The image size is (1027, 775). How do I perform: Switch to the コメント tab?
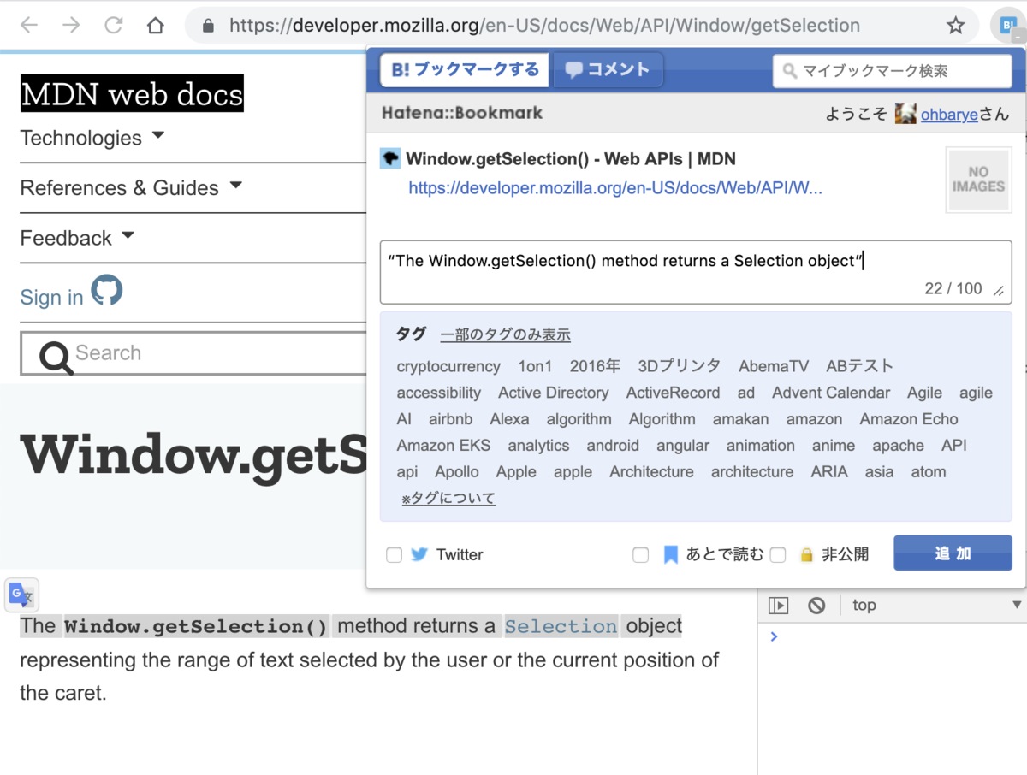pos(608,70)
